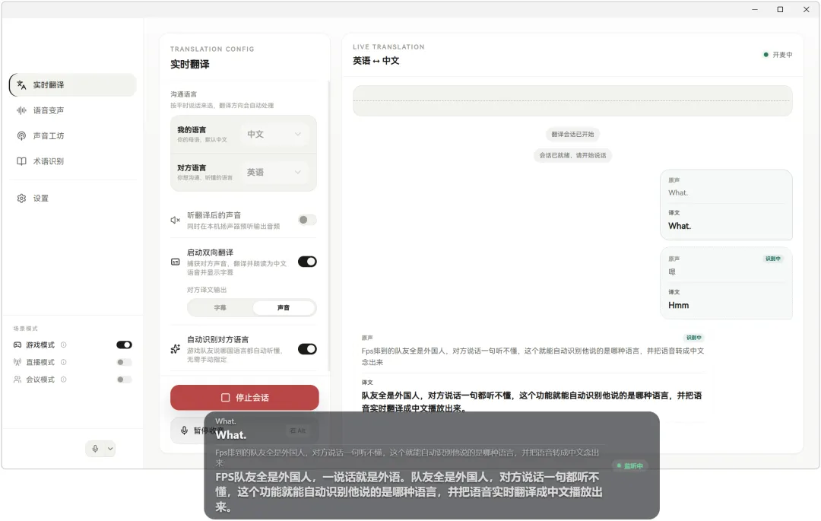The image size is (821, 521).
Task: Click the 翻译会话已开始 notice
Action: (x=572, y=134)
